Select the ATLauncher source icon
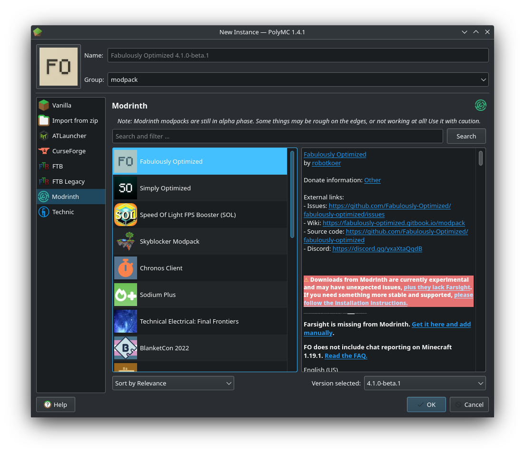 tap(43, 136)
